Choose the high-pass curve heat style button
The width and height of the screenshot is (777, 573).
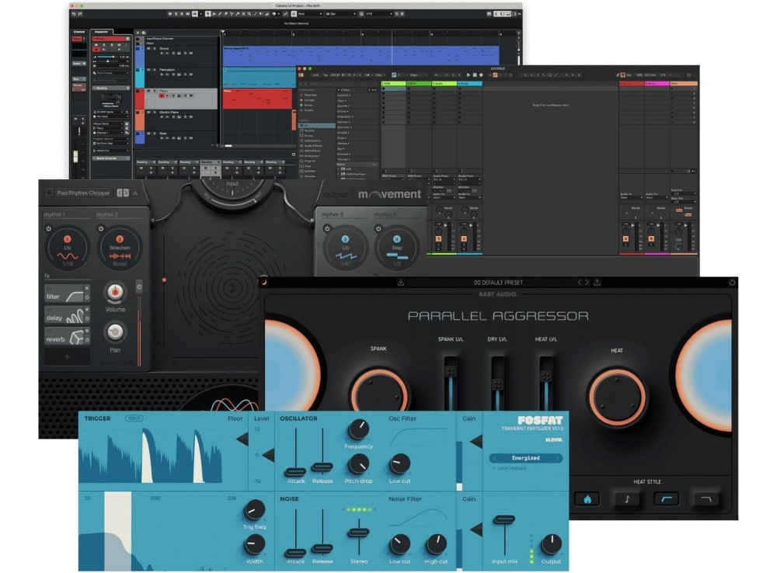pos(666,499)
